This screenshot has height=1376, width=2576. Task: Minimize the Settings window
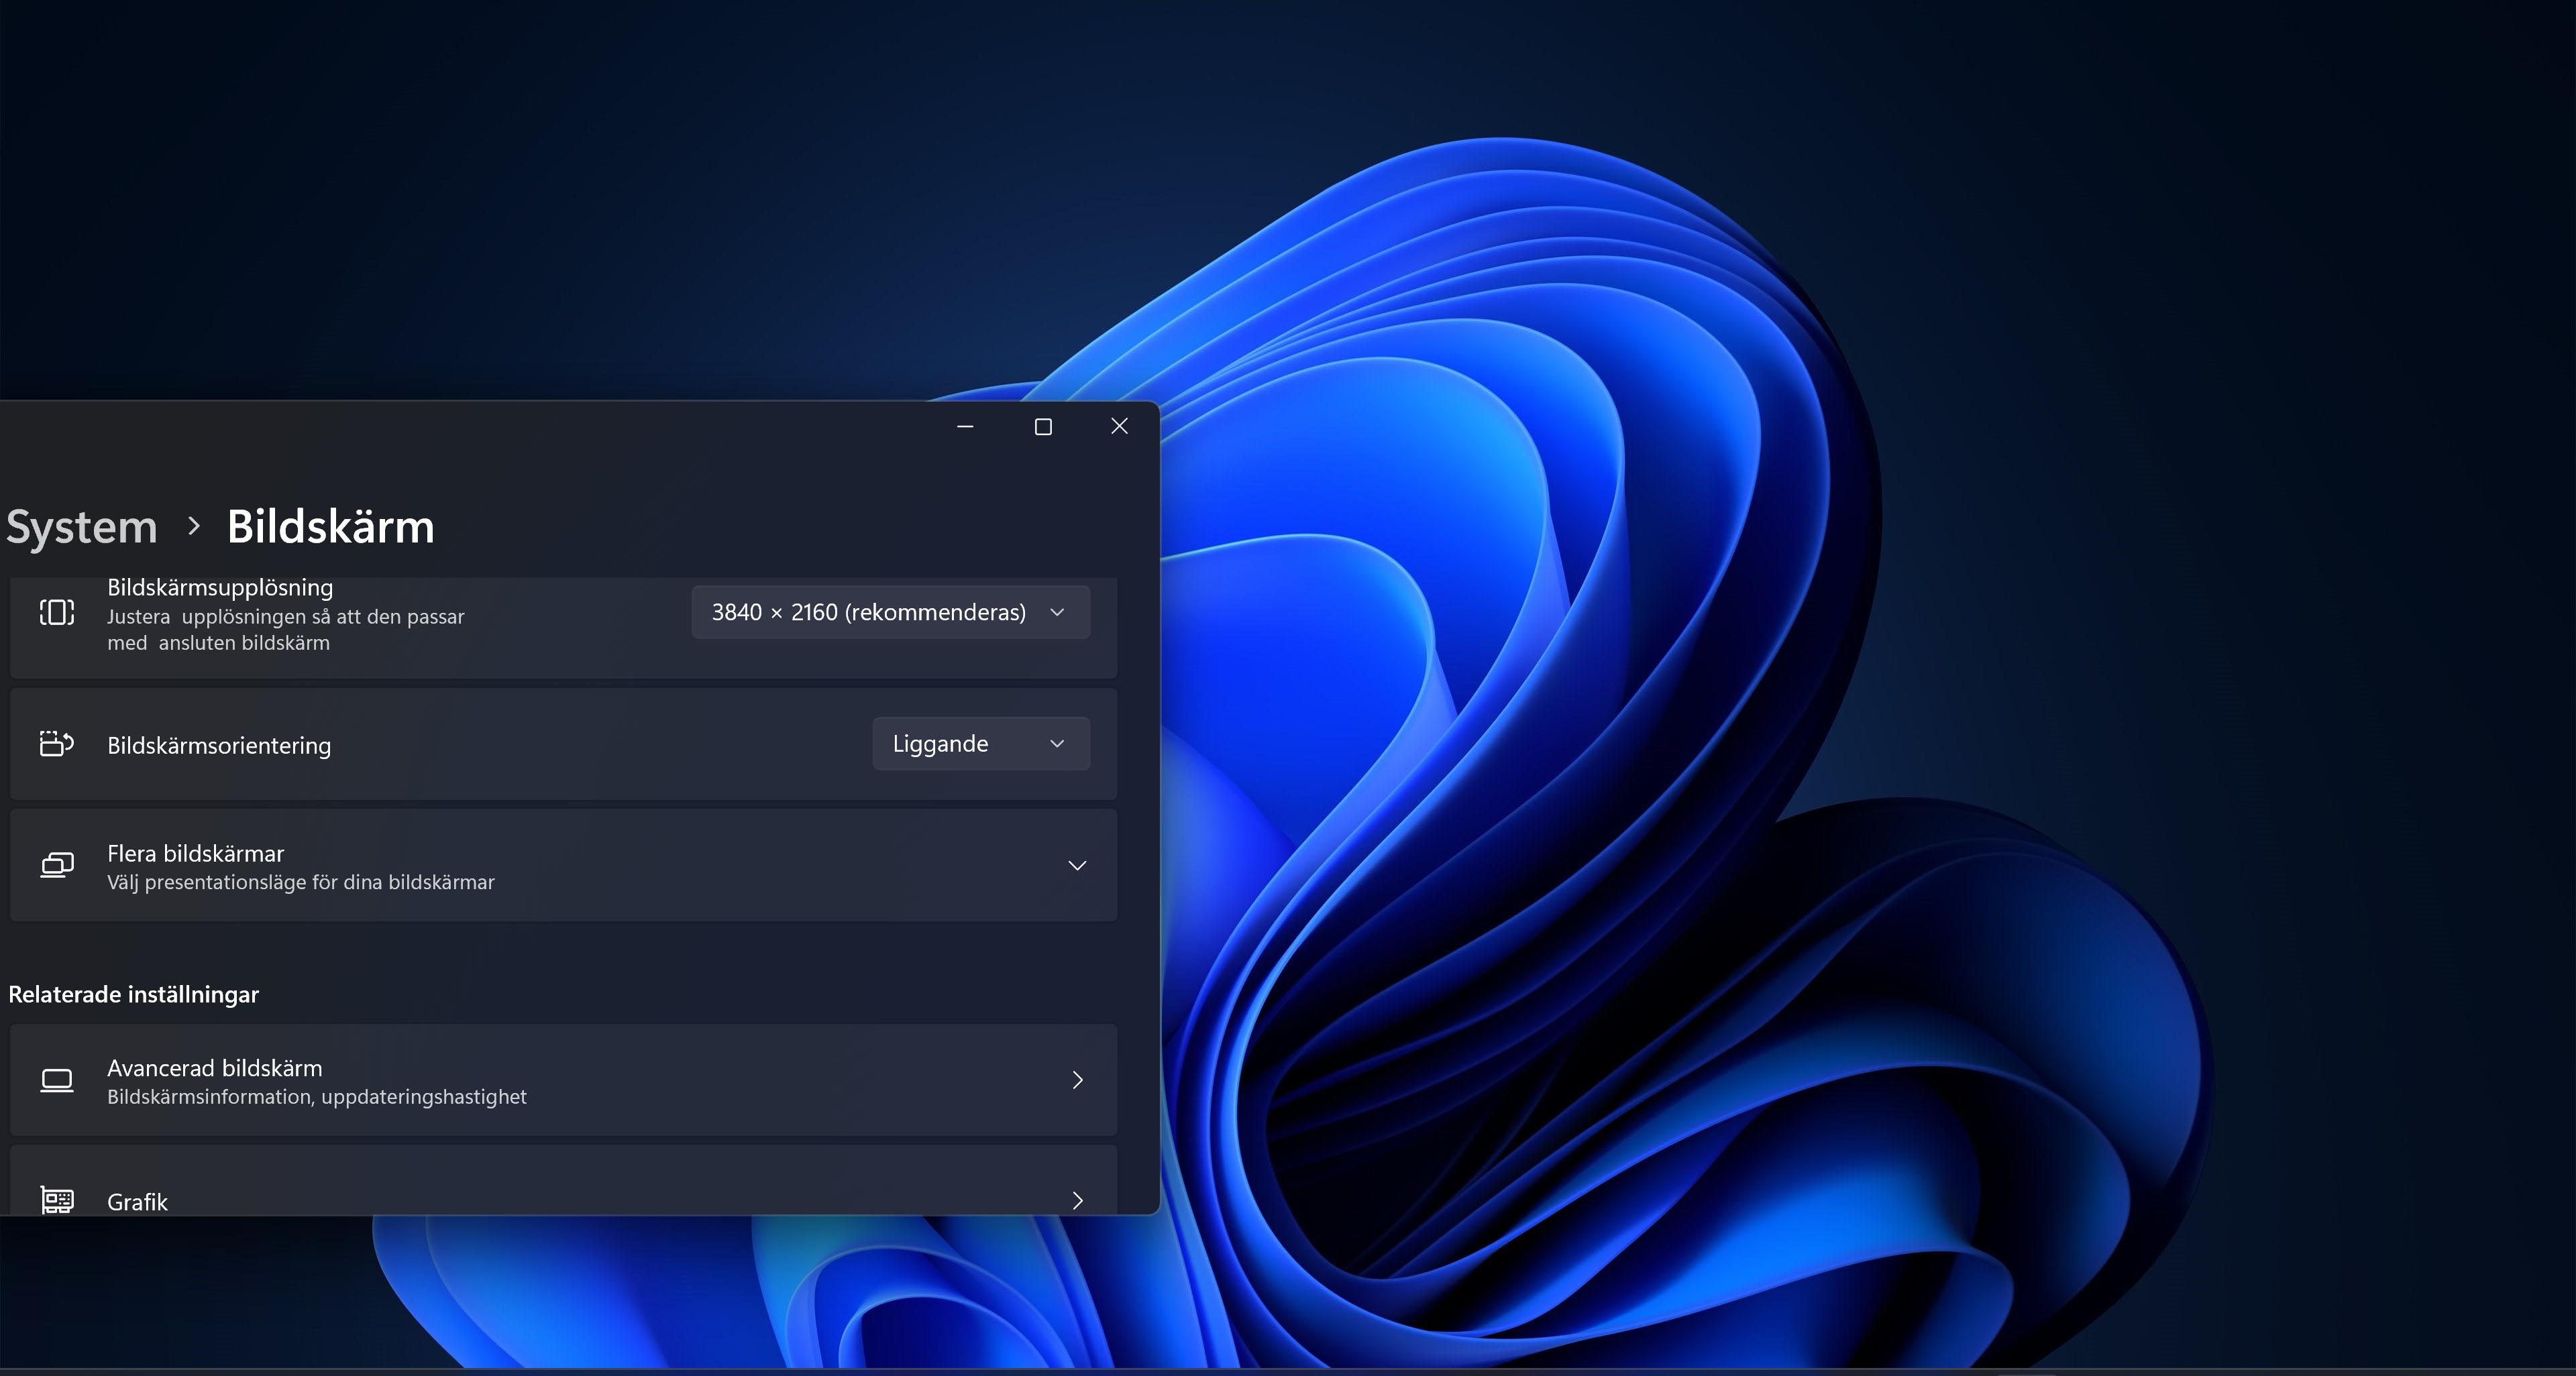tap(965, 426)
